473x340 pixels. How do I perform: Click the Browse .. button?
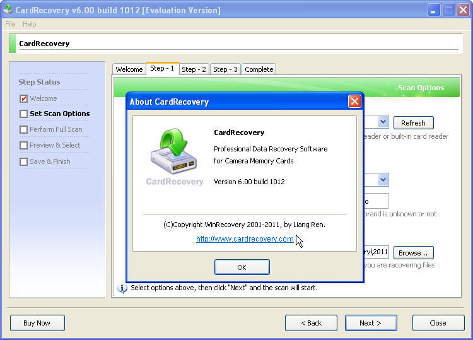click(x=413, y=253)
